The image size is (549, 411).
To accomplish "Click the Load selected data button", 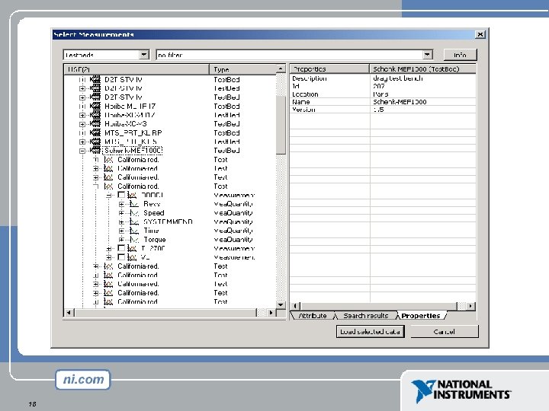I will pos(370,331).
